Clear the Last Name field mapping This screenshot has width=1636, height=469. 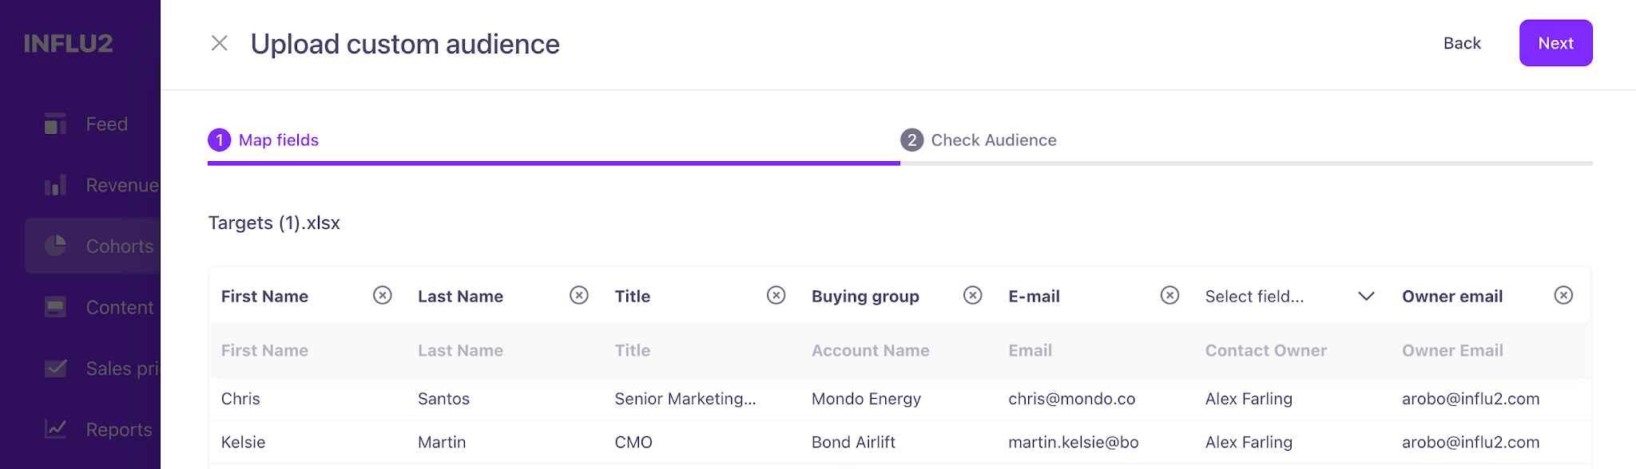coord(579,296)
